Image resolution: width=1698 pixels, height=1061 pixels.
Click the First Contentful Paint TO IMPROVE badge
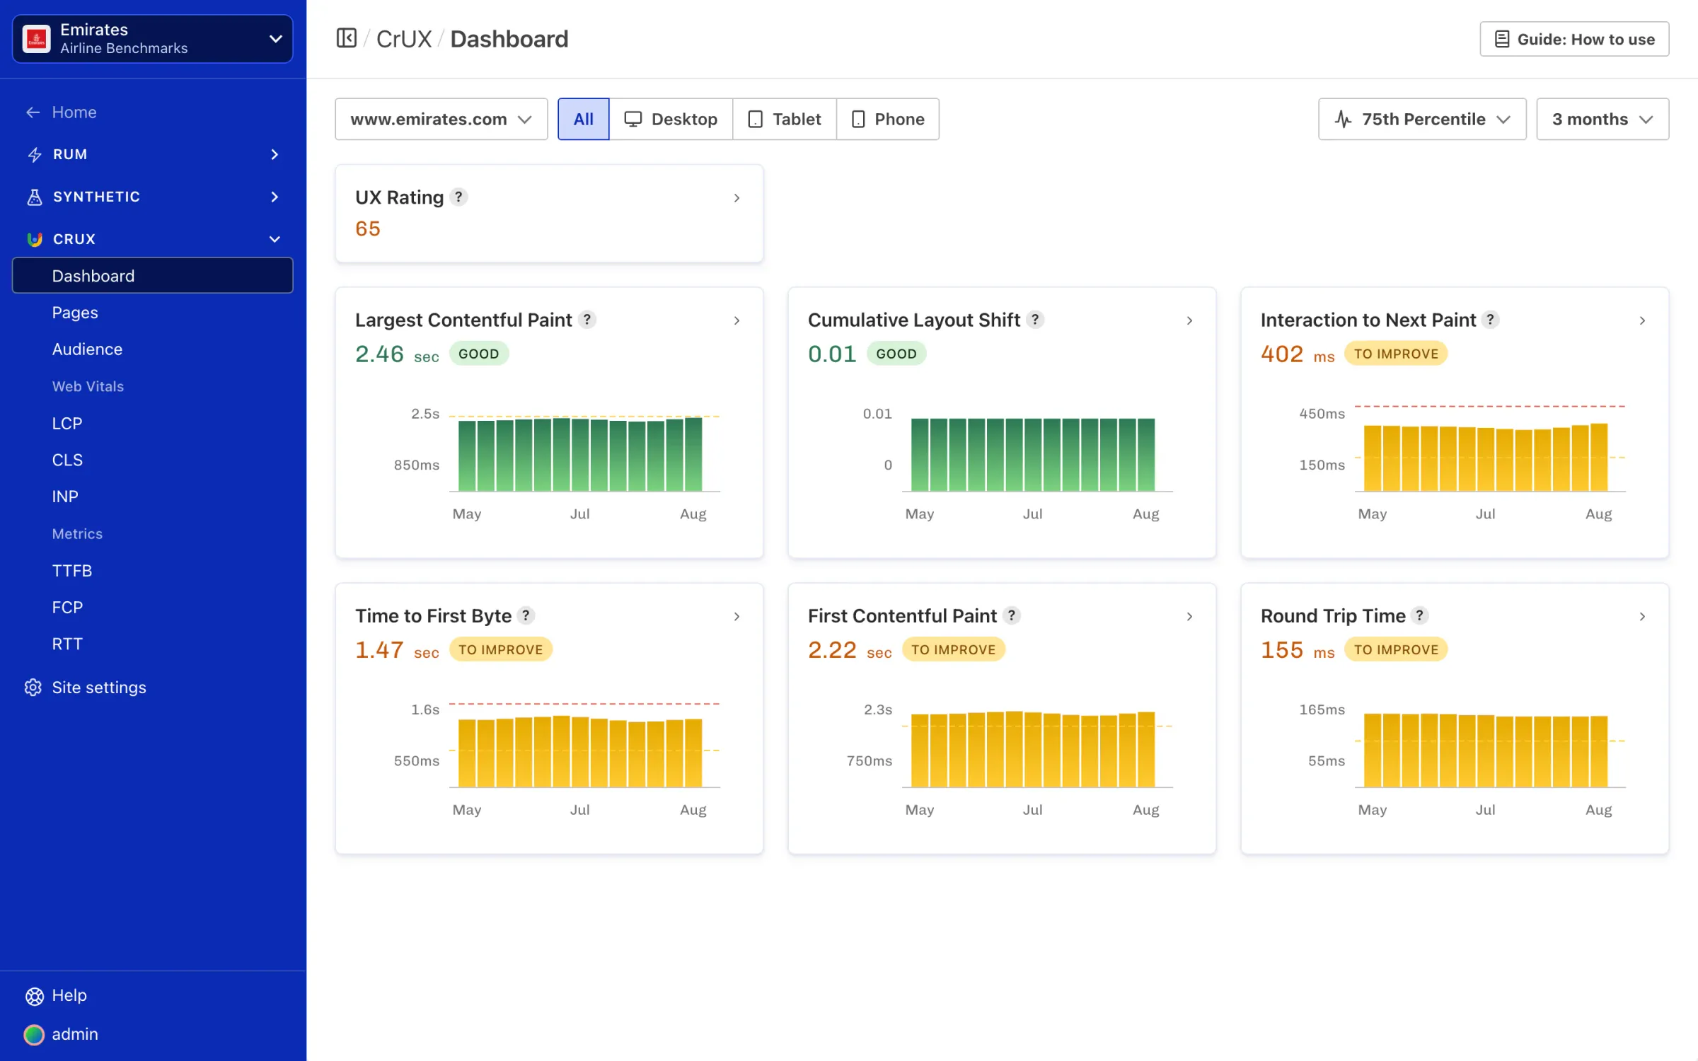pyautogui.click(x=953, y=650)
